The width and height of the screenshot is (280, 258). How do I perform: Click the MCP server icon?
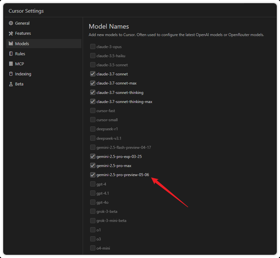coord(11,64)
